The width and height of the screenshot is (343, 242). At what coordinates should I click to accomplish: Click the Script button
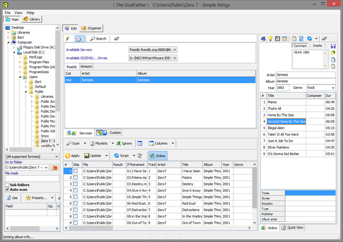tap(122, 156)
